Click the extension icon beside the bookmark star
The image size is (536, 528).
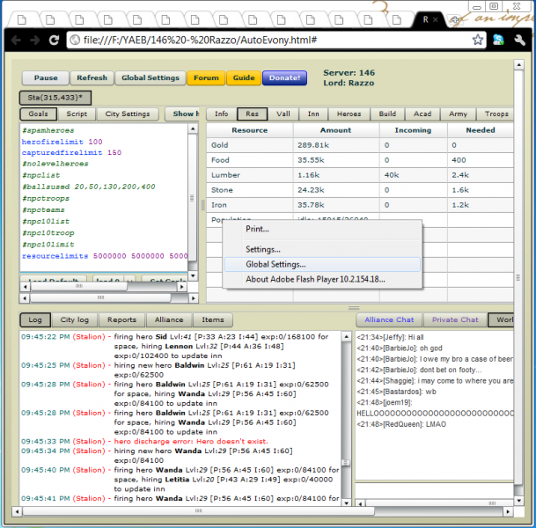click(498, 40)
